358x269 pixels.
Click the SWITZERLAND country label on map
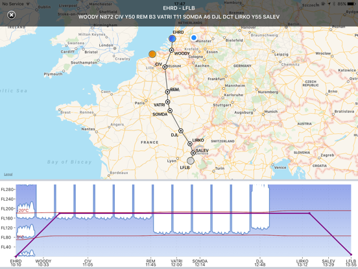click(222, 141)
